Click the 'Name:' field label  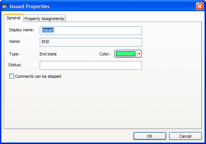pyautogui.click(x=15, y=41)
